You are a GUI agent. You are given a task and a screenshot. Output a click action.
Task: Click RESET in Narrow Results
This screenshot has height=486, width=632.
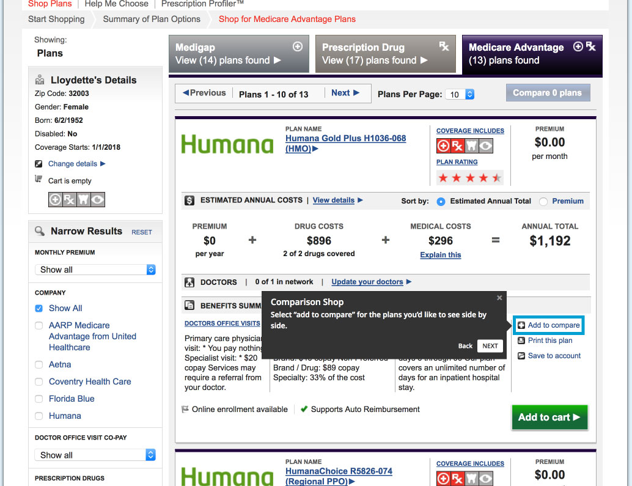pyautogui.click(x=141, y=232)
